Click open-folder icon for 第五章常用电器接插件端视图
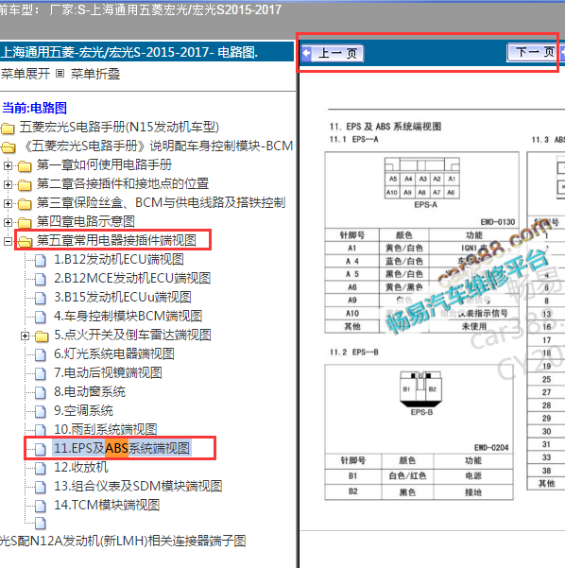The height and width of the screenshot is (568, 565). (x=25, y=242)
